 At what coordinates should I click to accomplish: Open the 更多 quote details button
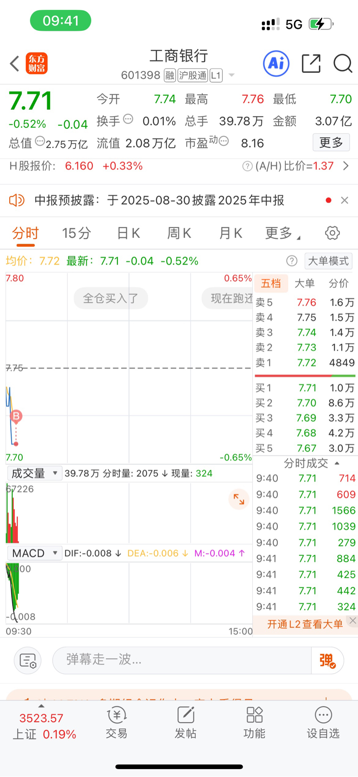click(x=331, y=143)
